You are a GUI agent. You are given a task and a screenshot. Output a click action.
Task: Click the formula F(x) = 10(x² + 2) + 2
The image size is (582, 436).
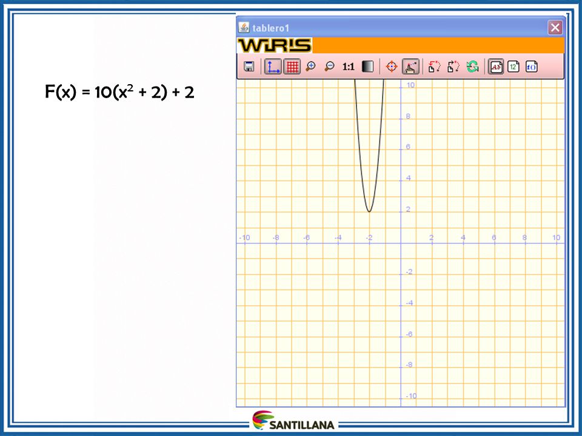(x=119, y=91)
